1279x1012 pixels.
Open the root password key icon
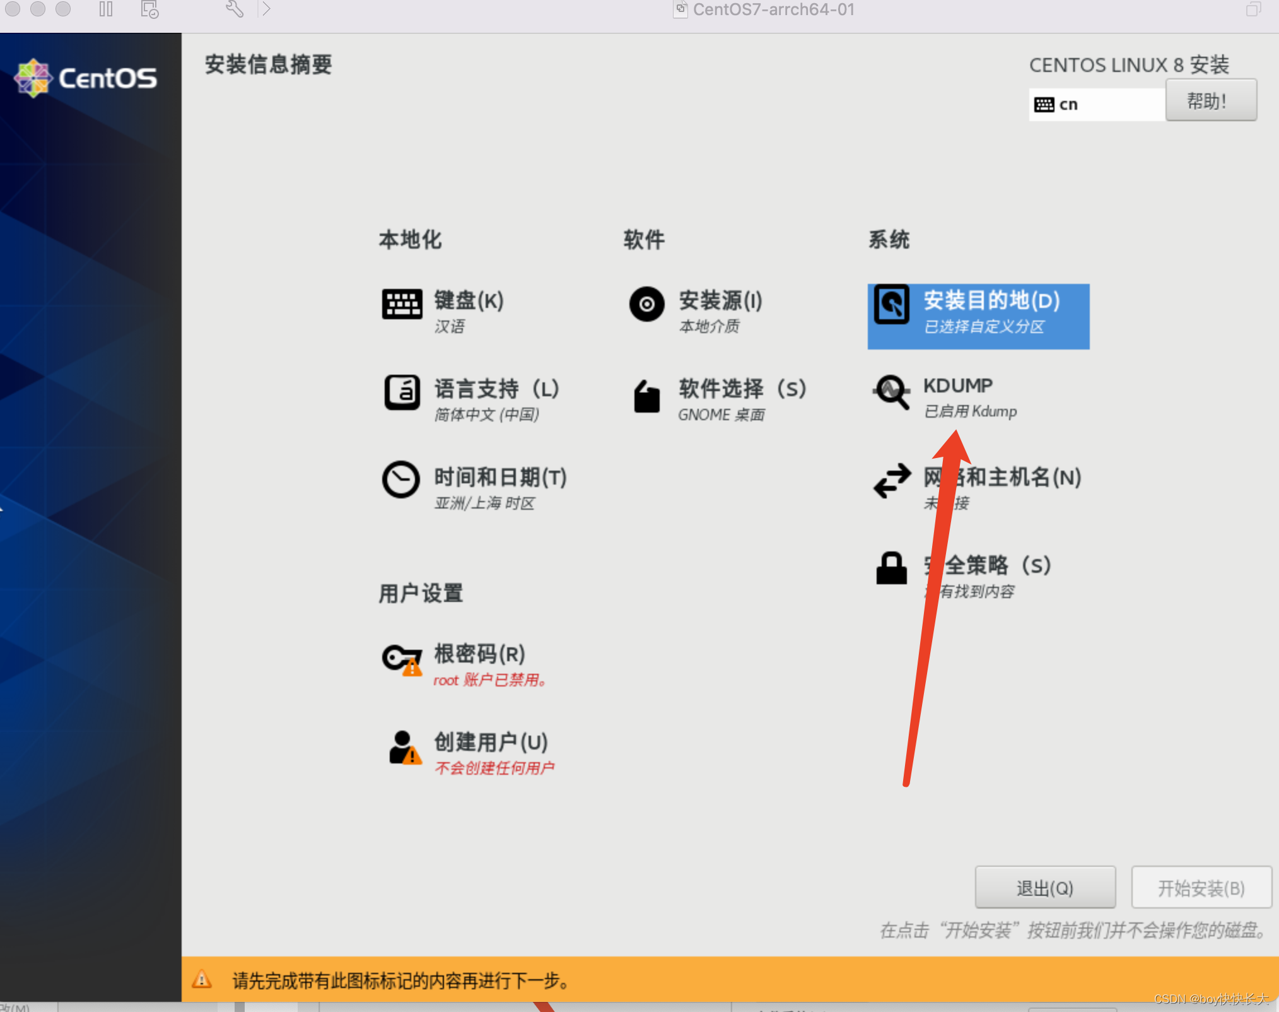(x=402, y=659)
